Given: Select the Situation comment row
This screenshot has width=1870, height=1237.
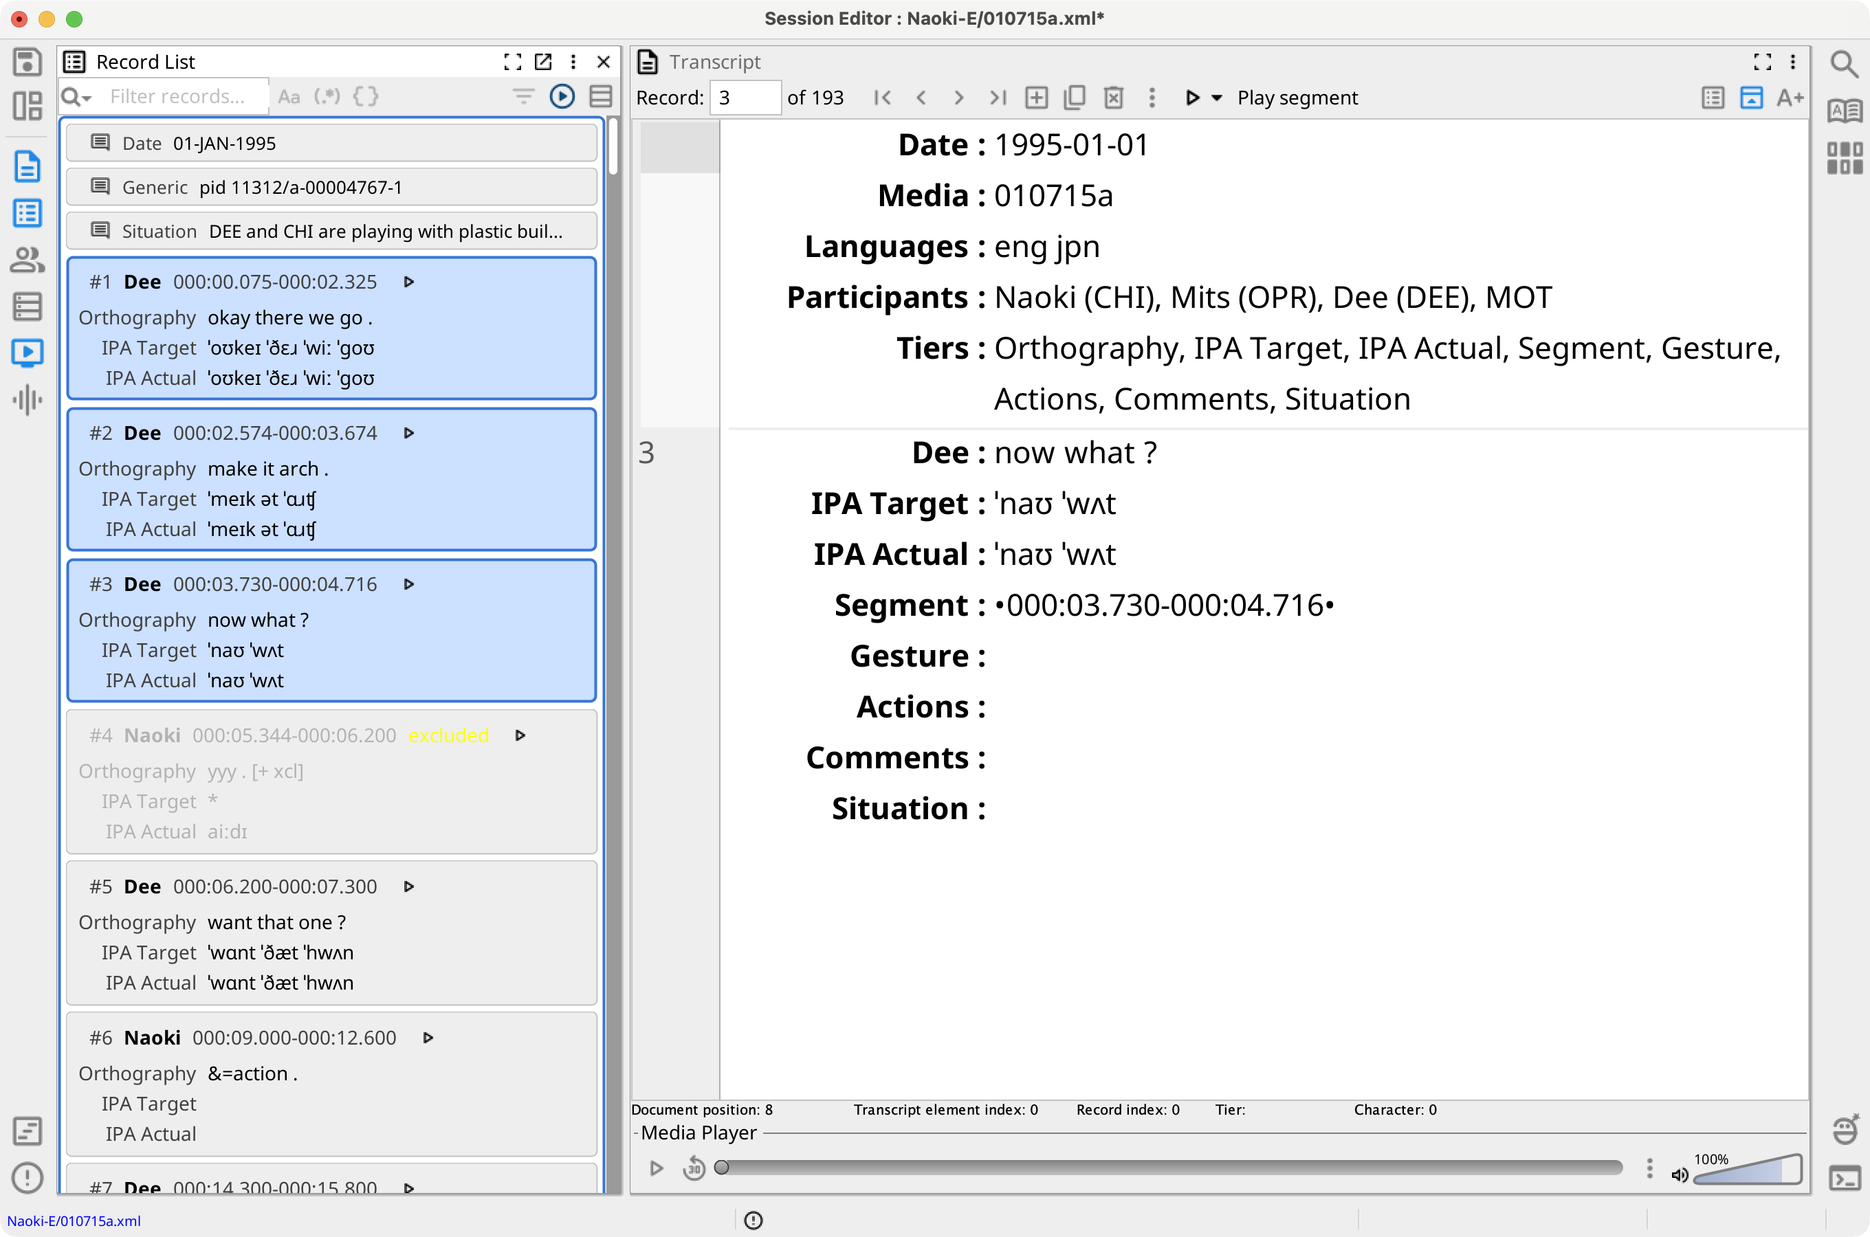Looking at the screenshot, I should pyautogui.click(x=331, y=231).
